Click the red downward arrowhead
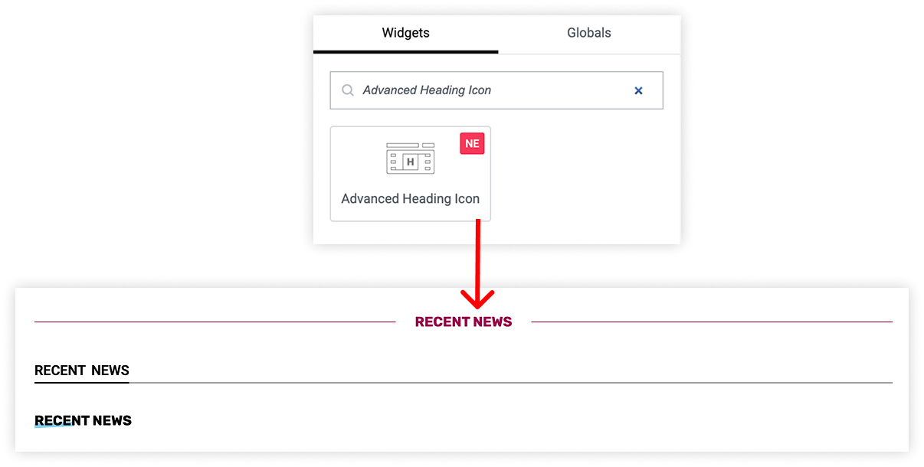924x467 pixels. click(x=477, y=299)
